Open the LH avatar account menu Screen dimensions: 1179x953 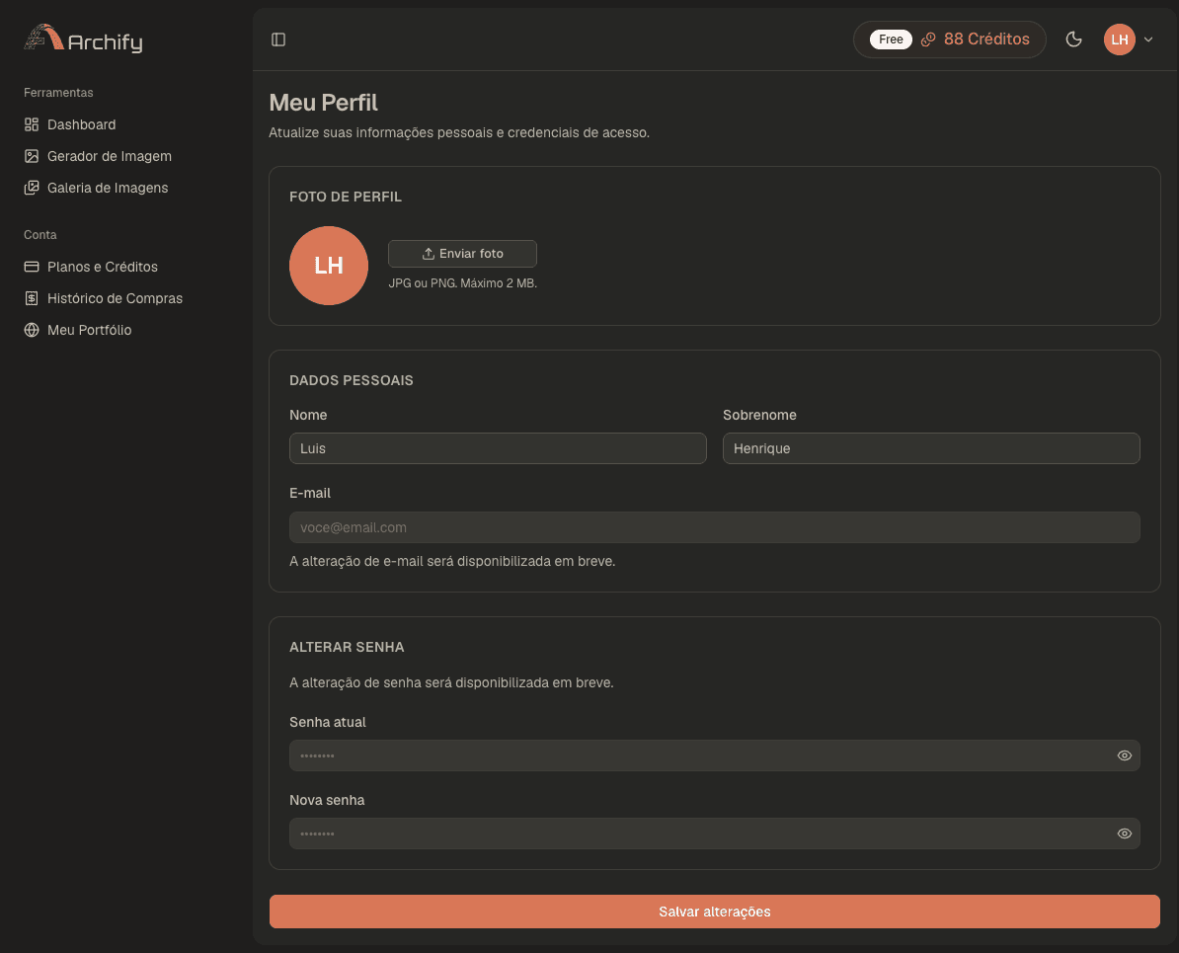1119,40
